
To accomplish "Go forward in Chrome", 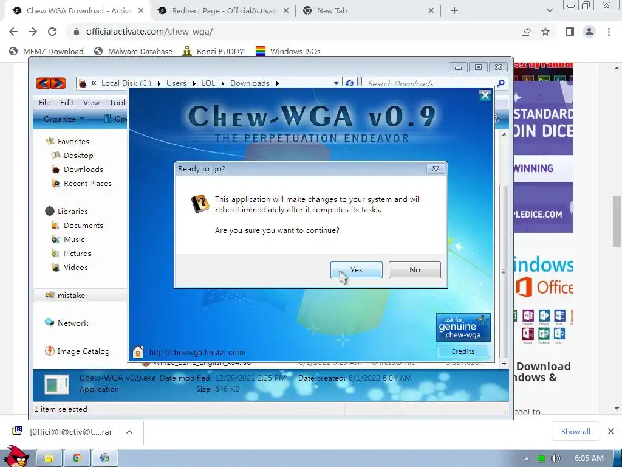I will 33,32.
